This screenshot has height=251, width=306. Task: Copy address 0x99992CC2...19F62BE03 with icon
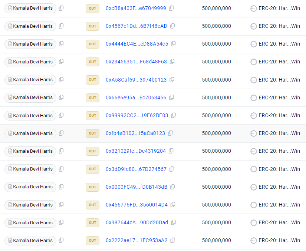[173, 115]
